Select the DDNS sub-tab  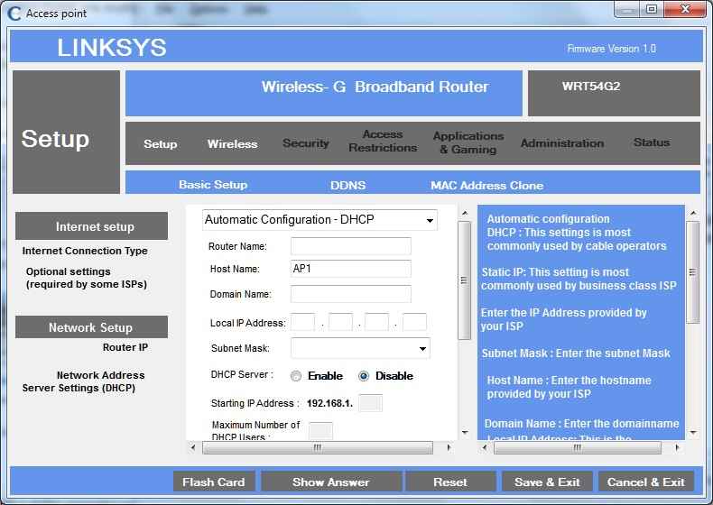(x=347, y=185)
